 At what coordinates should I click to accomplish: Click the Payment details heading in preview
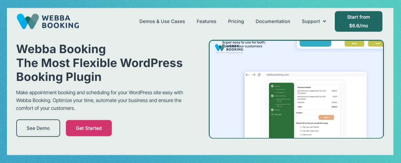304,87
